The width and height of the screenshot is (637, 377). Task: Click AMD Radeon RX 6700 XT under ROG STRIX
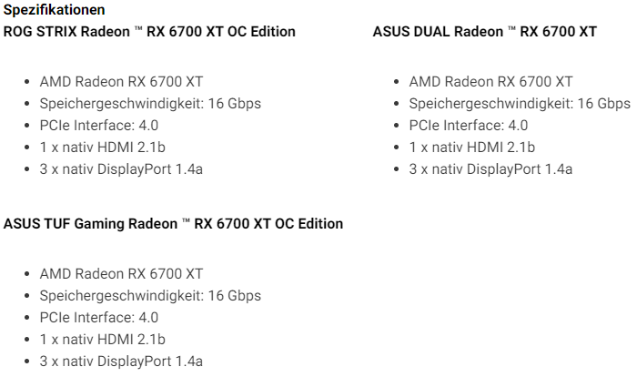(121, 82)
